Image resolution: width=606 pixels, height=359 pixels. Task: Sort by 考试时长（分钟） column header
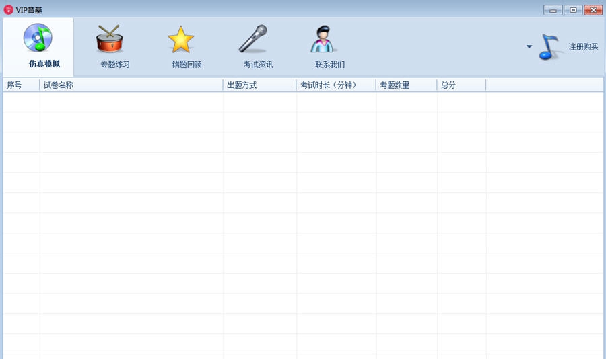[336, 85]
